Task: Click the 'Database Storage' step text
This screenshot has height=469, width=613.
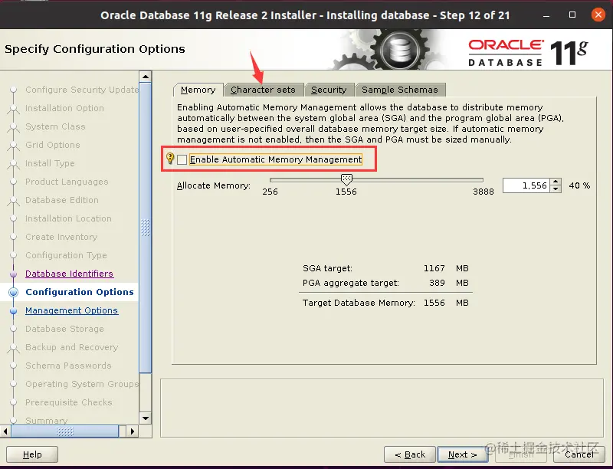Action: 64,329
